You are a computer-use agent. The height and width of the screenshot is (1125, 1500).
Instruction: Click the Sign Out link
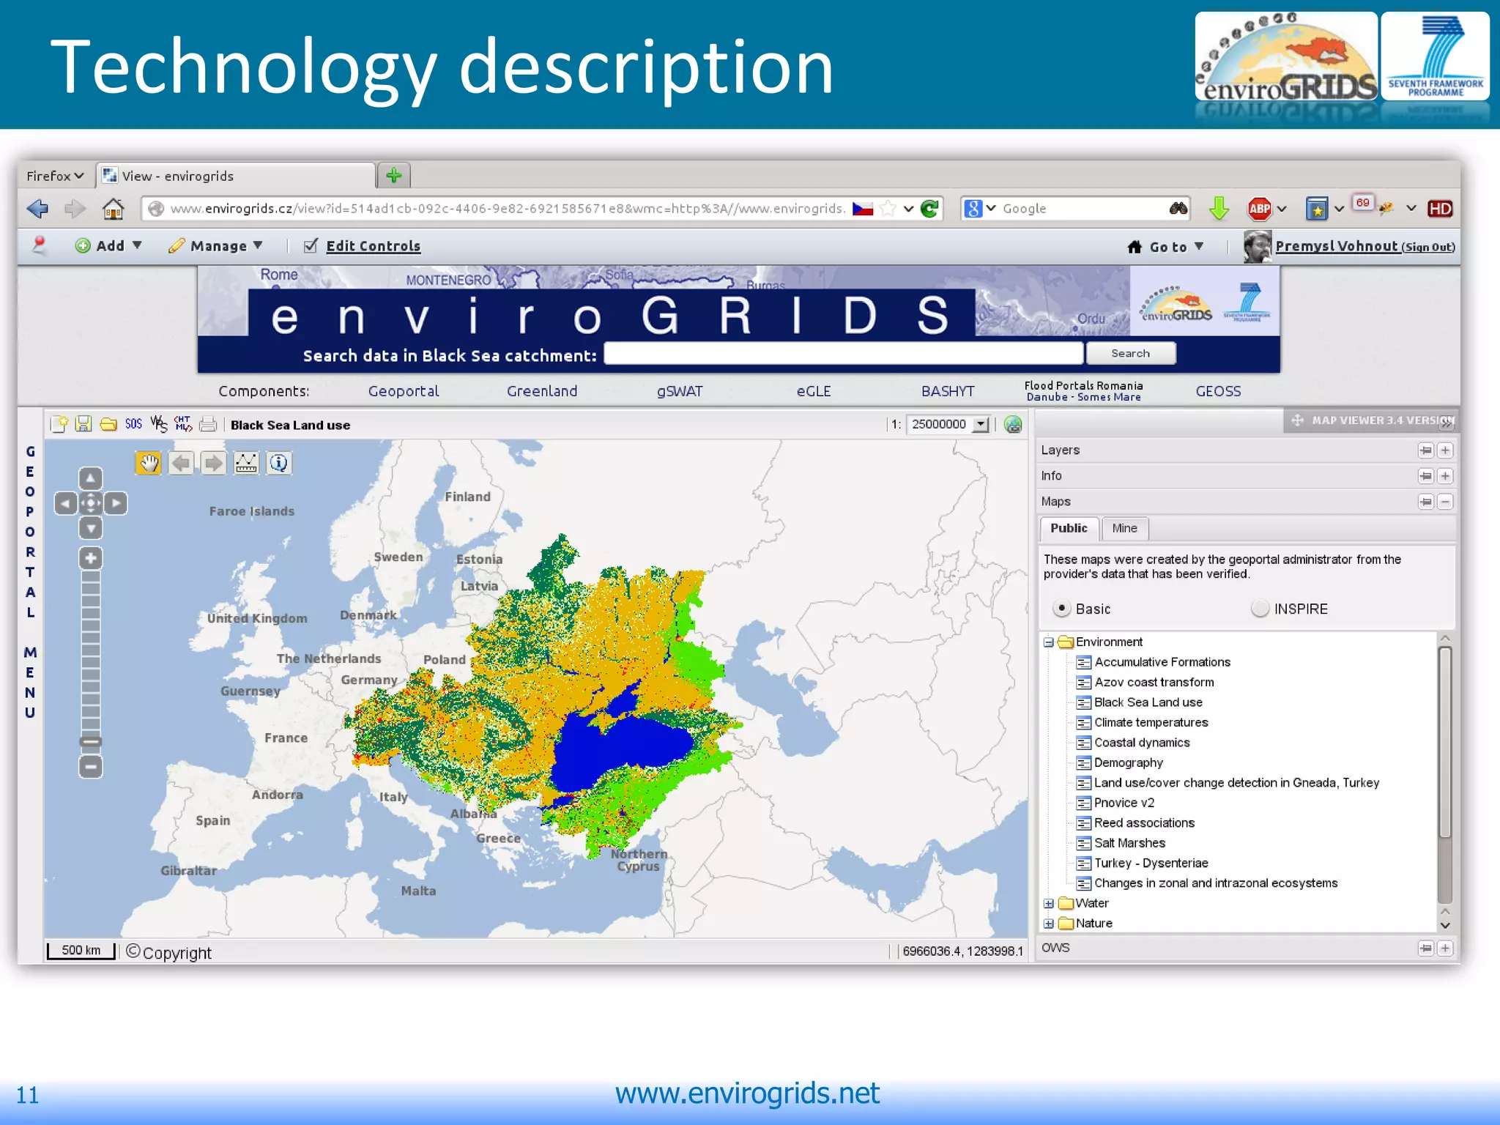pos(1428,248)
